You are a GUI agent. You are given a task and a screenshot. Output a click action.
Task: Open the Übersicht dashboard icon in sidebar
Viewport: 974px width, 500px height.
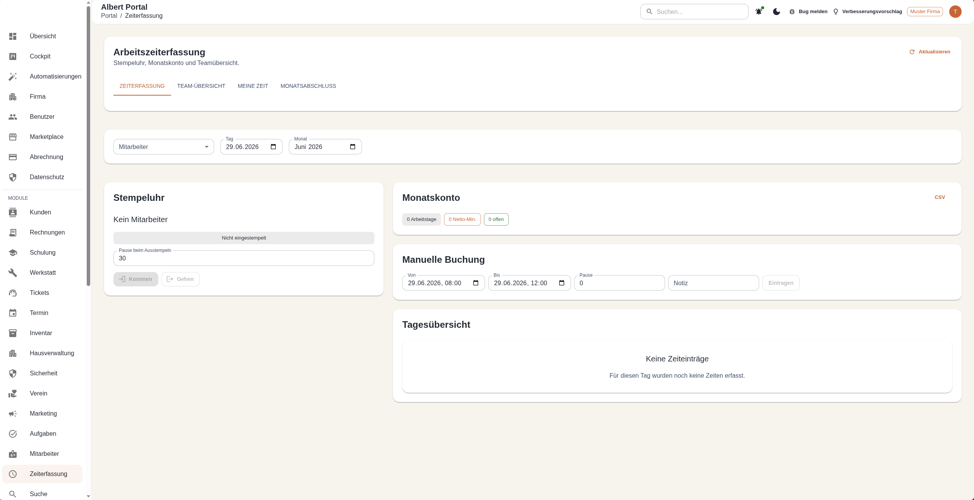[13, 36]
